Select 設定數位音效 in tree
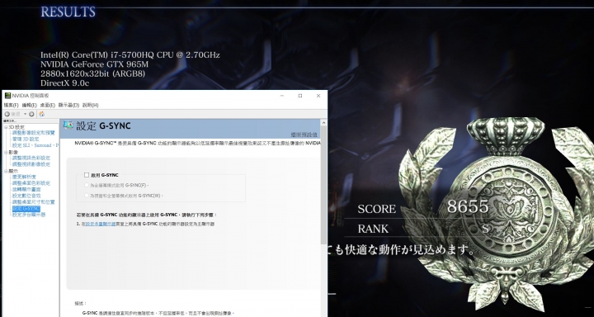Screen dimensions: 594x317 point(26,196)
